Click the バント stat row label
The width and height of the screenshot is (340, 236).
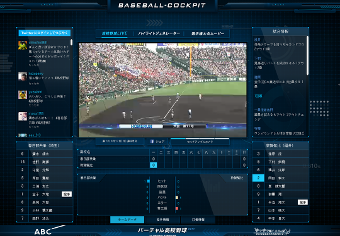tap(162, 198)
